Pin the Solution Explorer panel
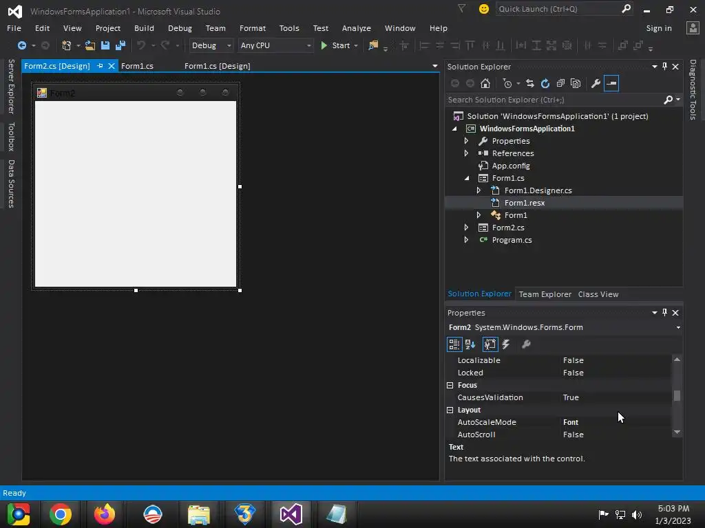 [x=664, y=67]
